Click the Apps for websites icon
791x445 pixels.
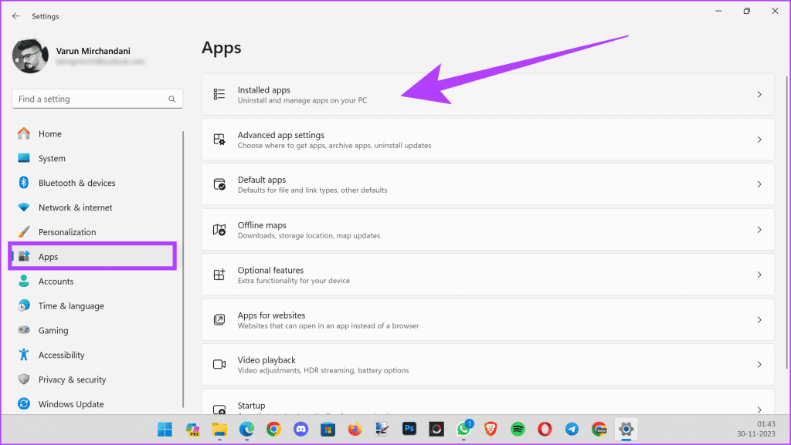coord(219,319)
